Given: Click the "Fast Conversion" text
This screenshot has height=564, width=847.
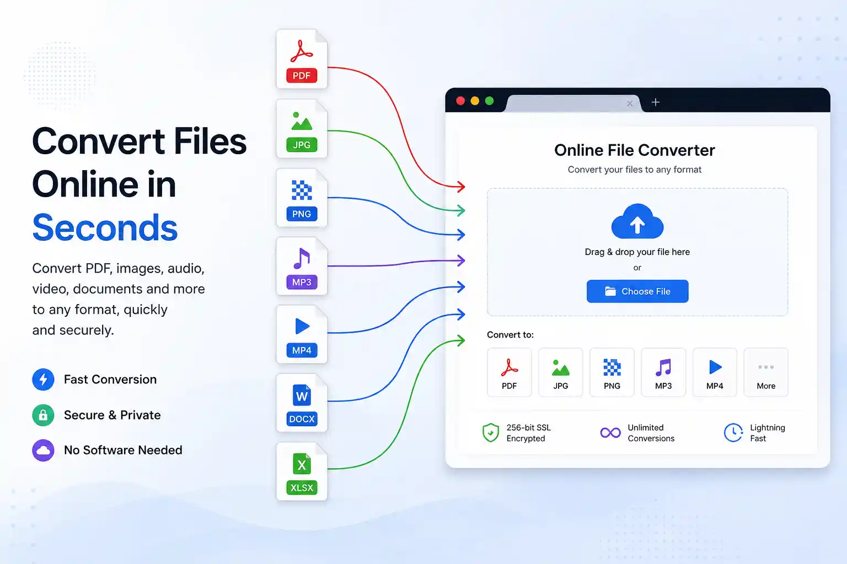Looking at the screenshot, I should click(110, 379).
